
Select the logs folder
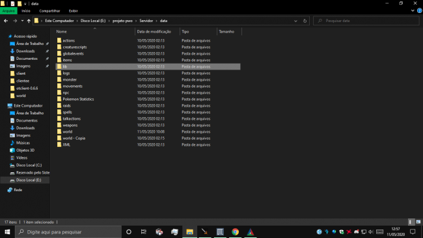click(66, 73)
